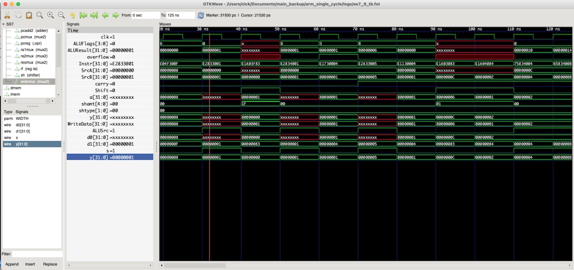The width and height of the screenshot is (574, 270).
Task: Click the Cut traces scissors icon
Action: pos(7,15)
